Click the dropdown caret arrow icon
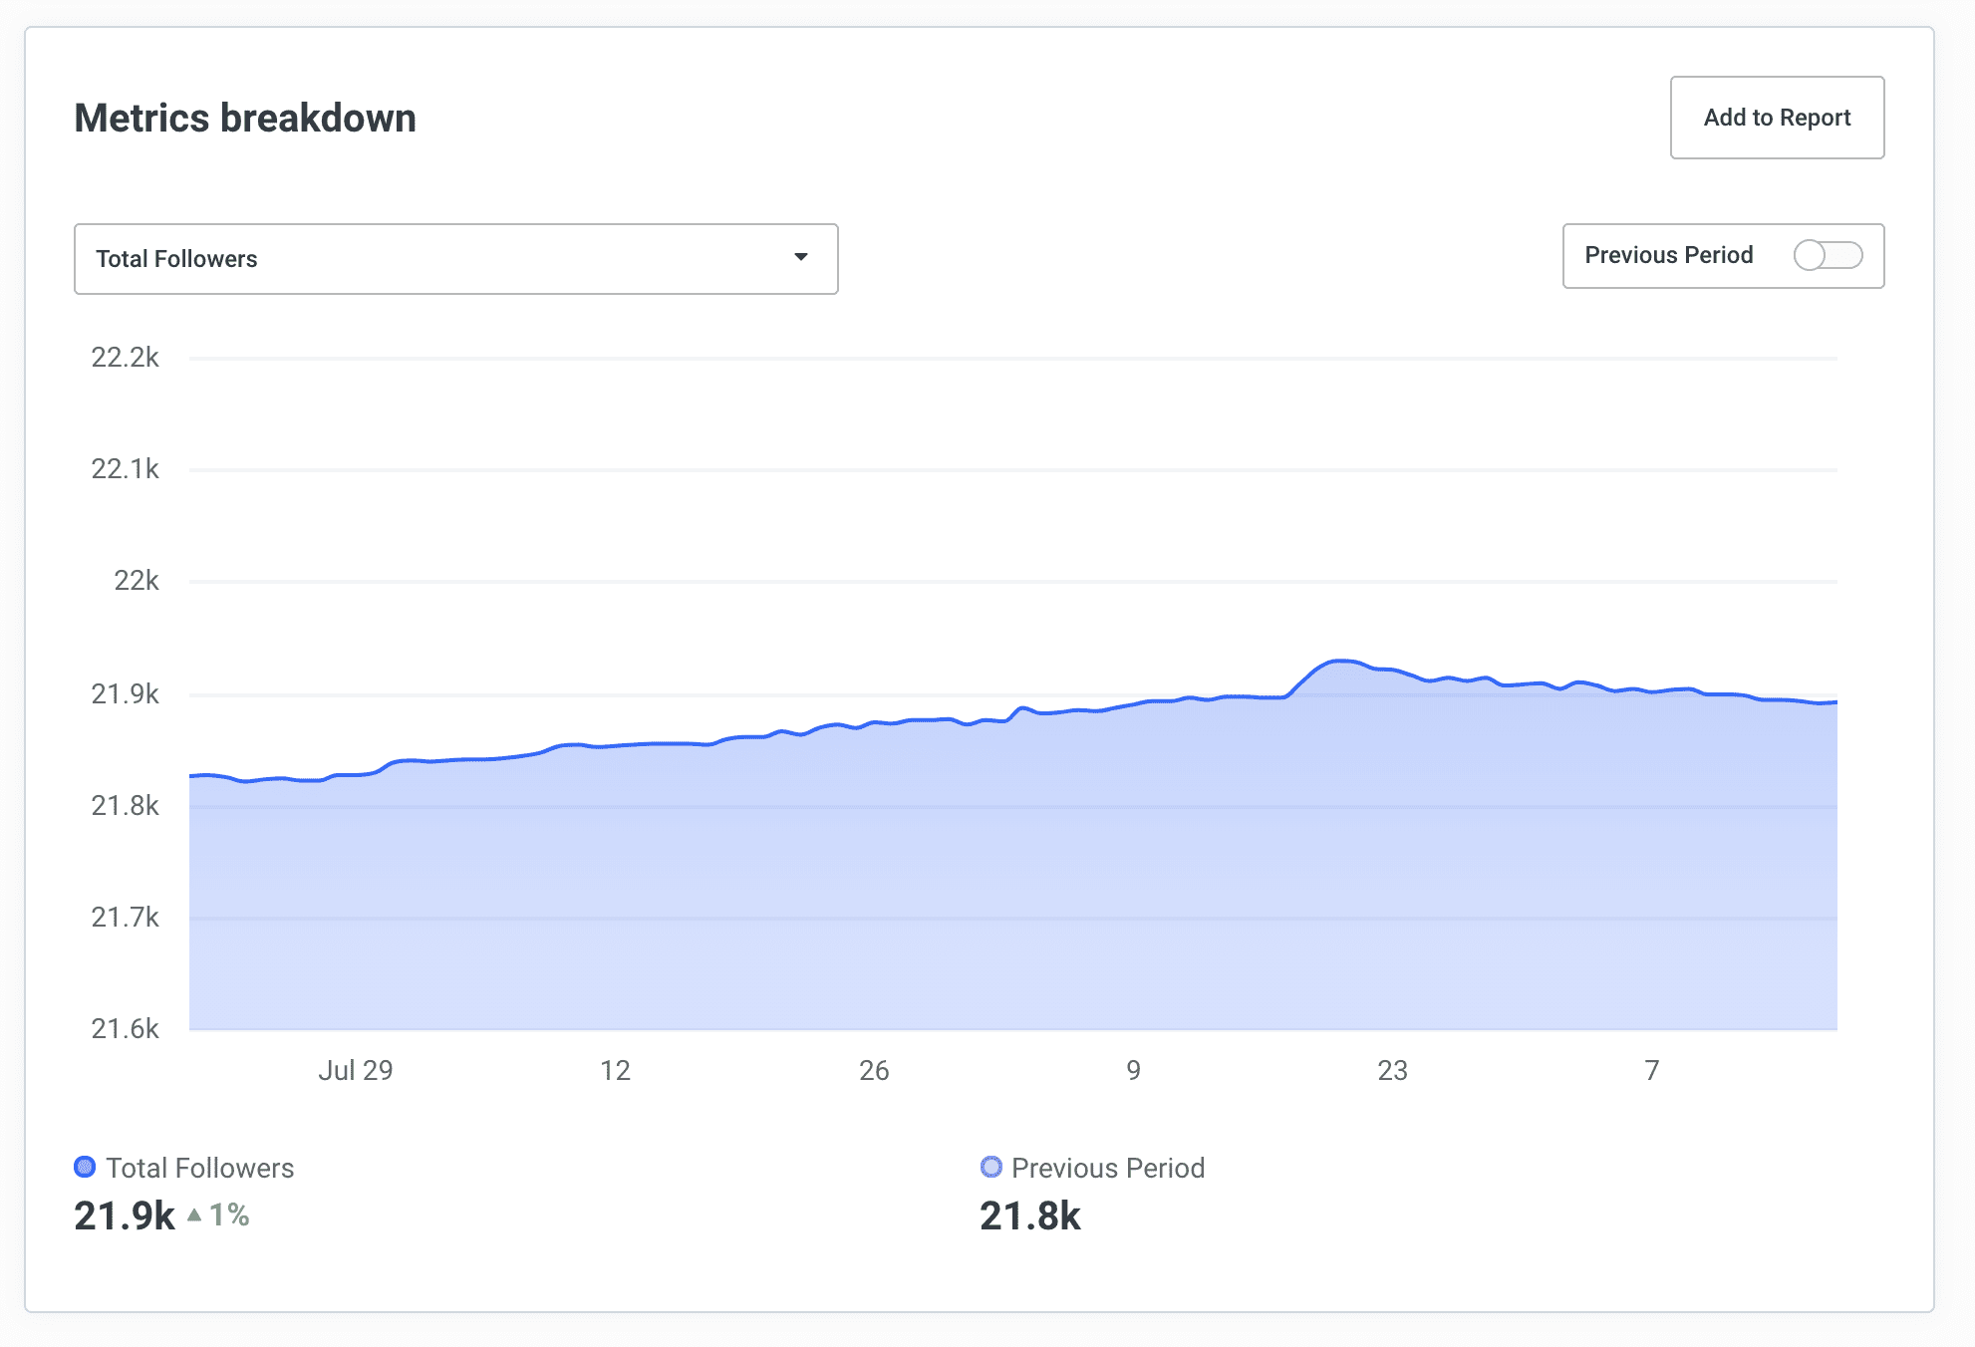Screen dimensions: 1975x1347 [800, 257]
